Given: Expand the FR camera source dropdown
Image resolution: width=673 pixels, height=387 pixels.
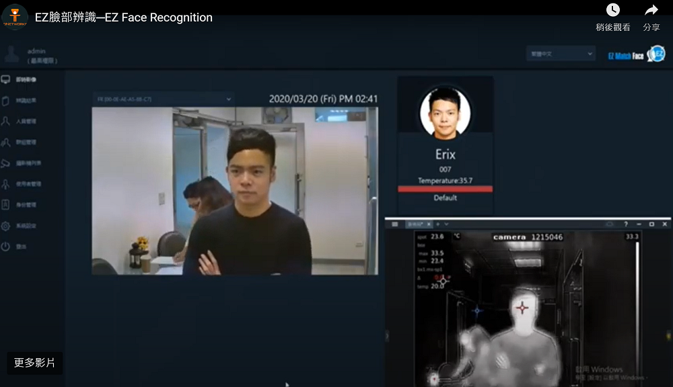Looking at the screenshot, I should pos(164,99).
